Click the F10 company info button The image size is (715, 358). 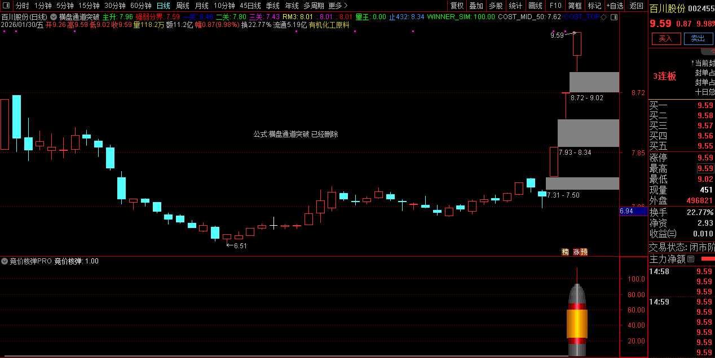555,6
